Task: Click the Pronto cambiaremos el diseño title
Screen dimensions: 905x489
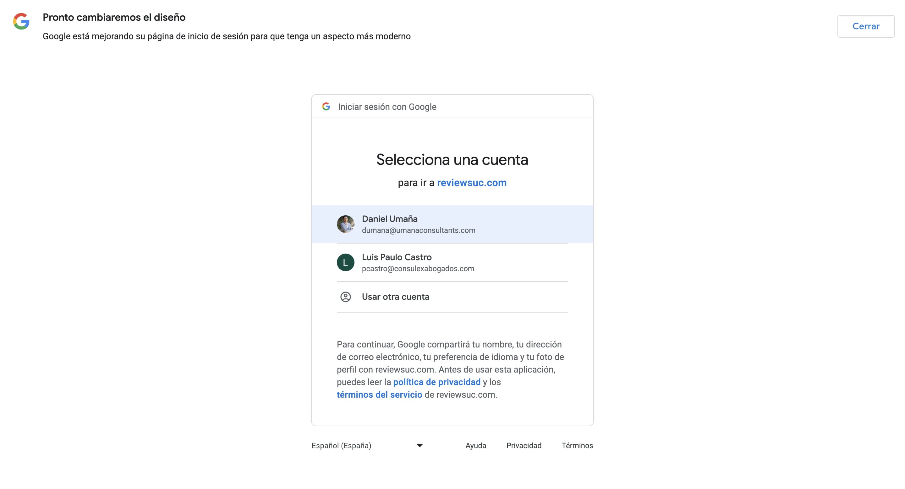Action: coord(114,17)
